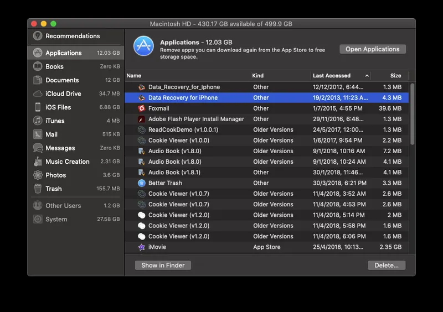Click the 2.35 GB size value
Image resolution: width=443 pixels, height=312 pixels.
coord(390,247)
